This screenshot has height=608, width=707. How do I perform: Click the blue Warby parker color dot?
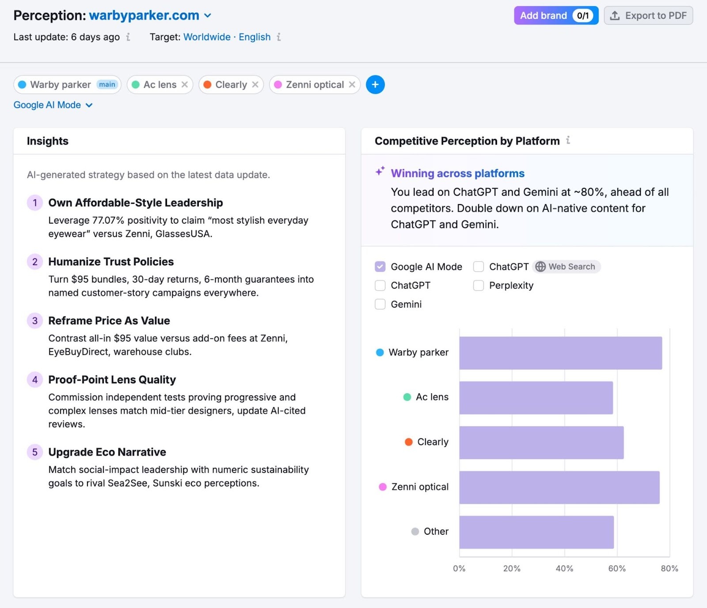379,352
